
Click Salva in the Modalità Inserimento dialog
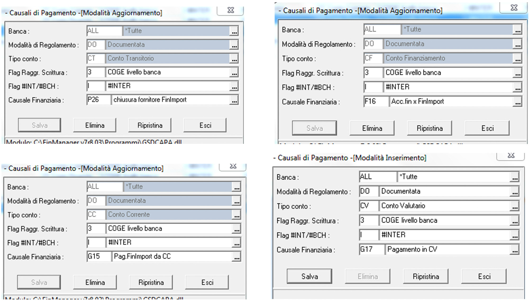tap(309, 276)
